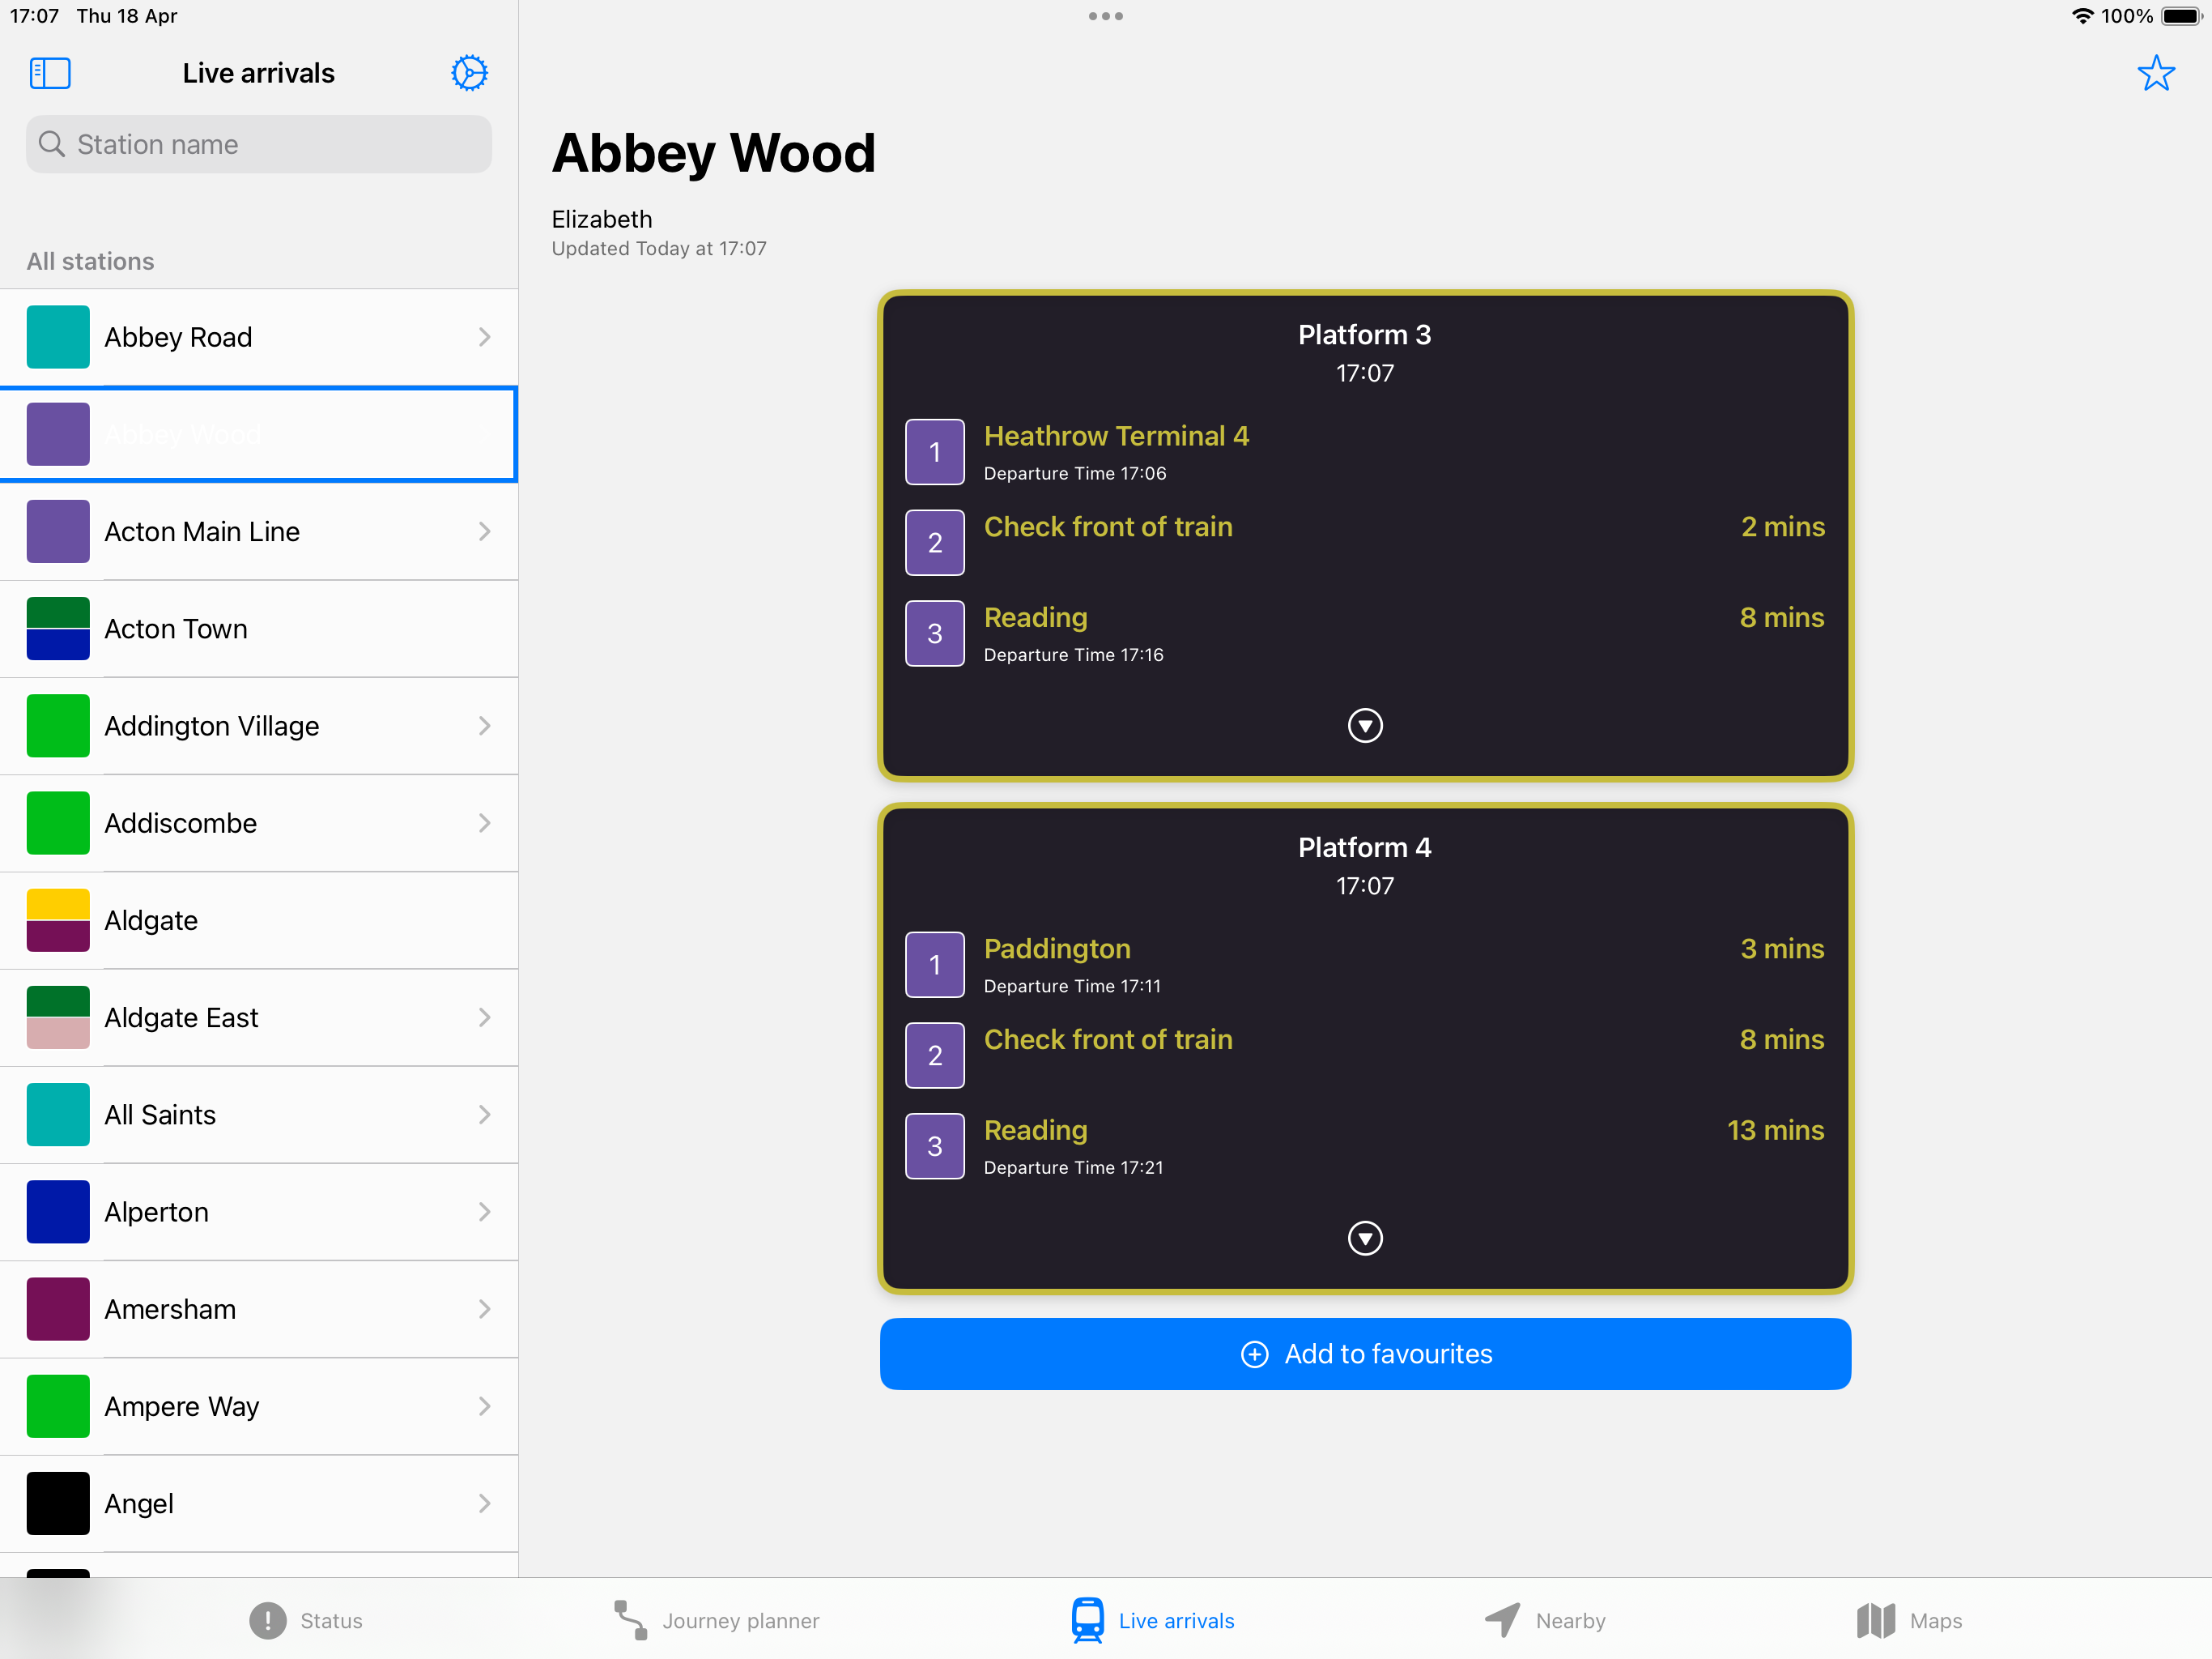The height and width of the screenshot is (1659, 2212).
Task: Tap Platform 3 train badge number 1
Action: click(x=935, y=452)
